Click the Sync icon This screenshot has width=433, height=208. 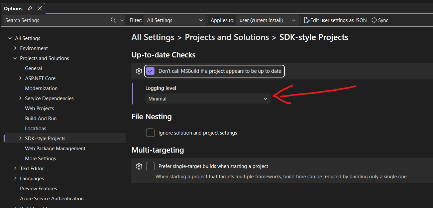click(374, 20)
